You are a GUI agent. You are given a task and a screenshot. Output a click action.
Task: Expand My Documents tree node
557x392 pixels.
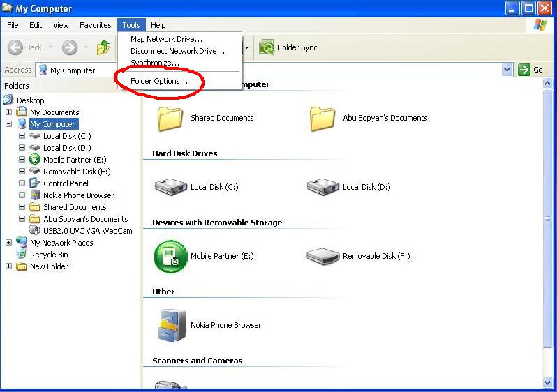point(9,112)
